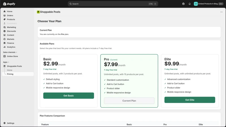Focus the Search input field
Screen dimensions: 226x127
(x=113, y=4)
